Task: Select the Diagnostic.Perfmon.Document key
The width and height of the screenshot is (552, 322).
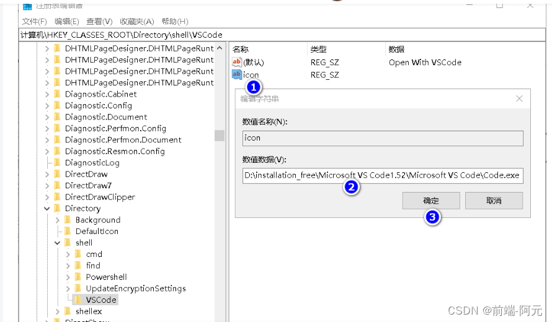Action: click(123, 140)
